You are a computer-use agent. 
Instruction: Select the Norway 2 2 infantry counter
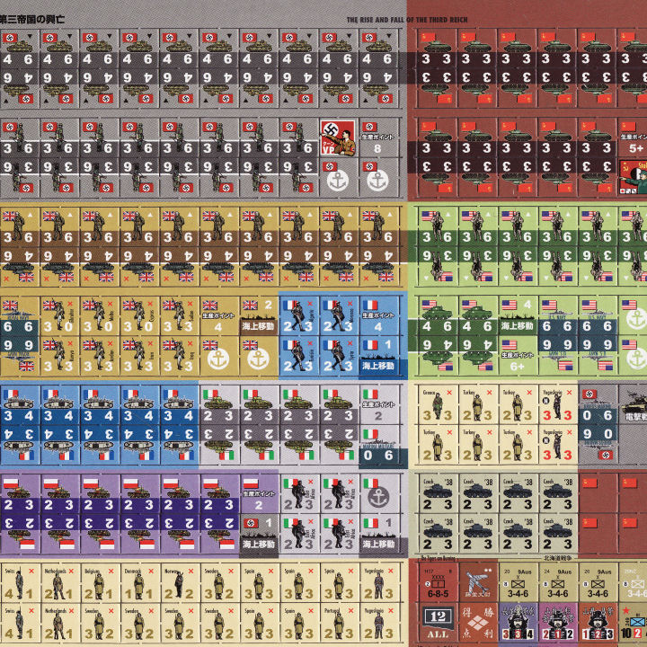(x=178, y=584)
